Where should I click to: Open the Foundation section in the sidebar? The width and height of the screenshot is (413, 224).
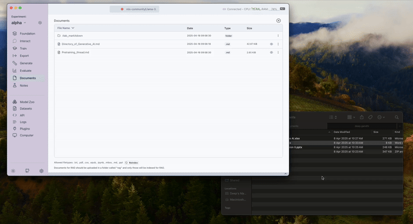(27, 34)
